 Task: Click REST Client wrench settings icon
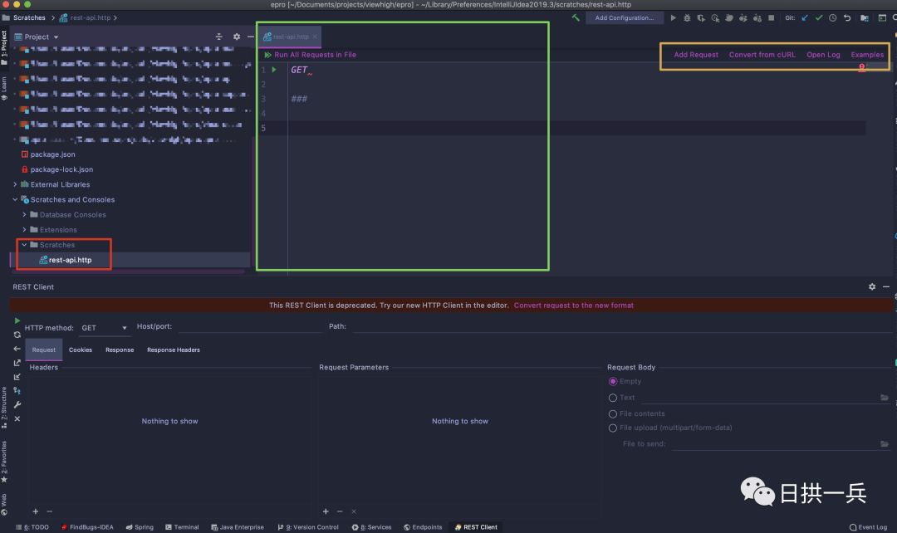point(17,404)
